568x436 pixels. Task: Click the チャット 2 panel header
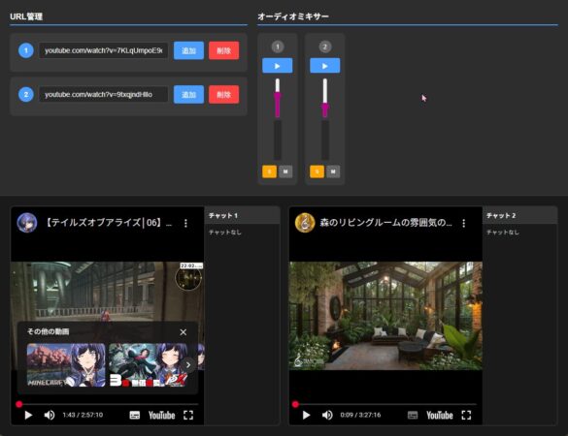click(x=520, y=215)
